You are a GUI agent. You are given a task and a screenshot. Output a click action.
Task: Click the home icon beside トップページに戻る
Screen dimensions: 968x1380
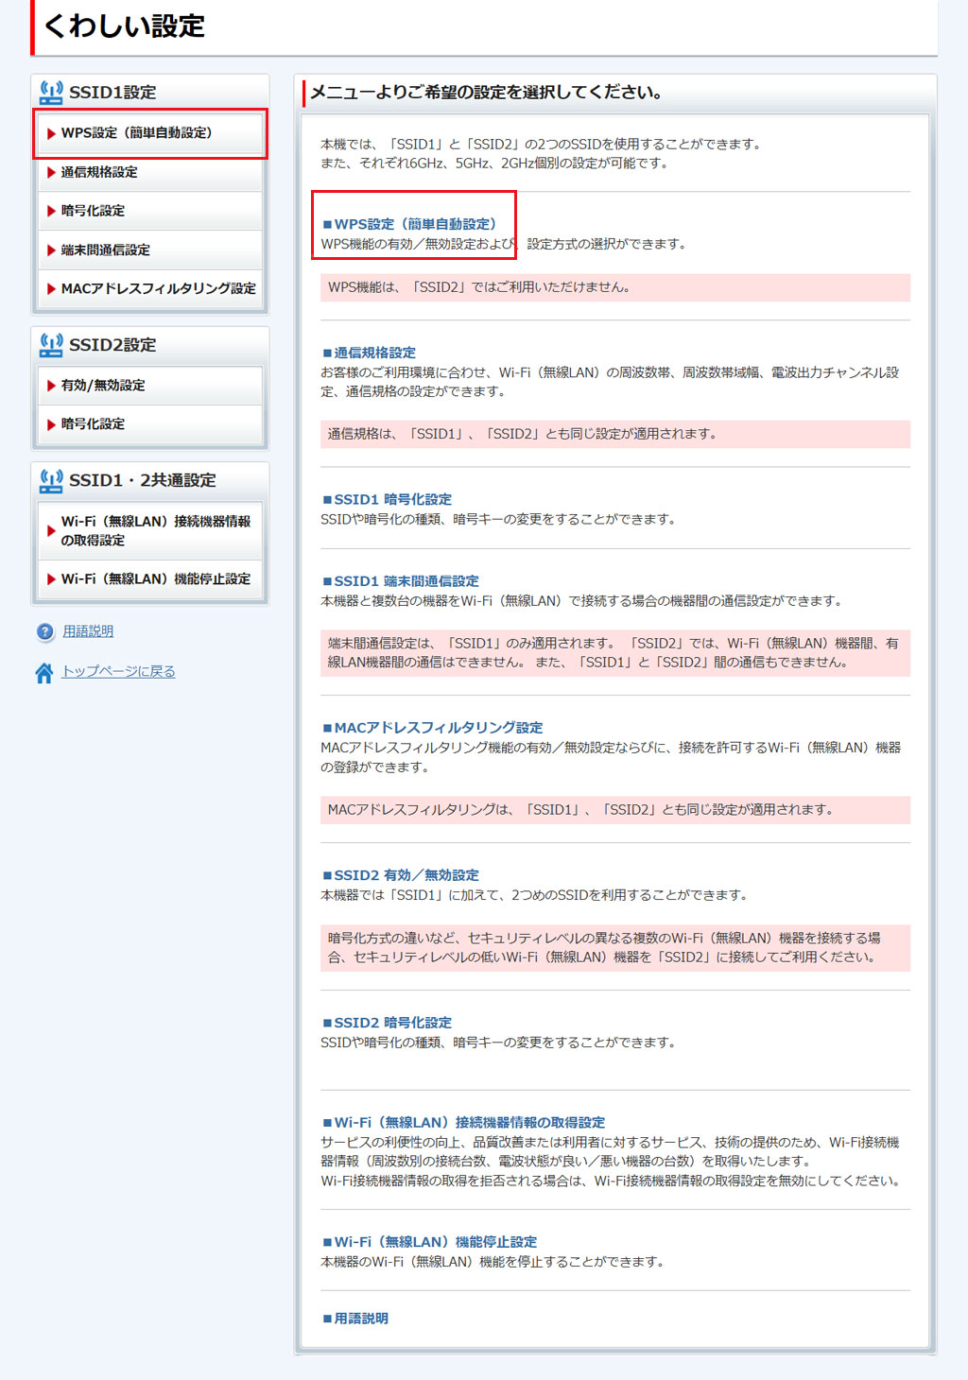(43, 673)
